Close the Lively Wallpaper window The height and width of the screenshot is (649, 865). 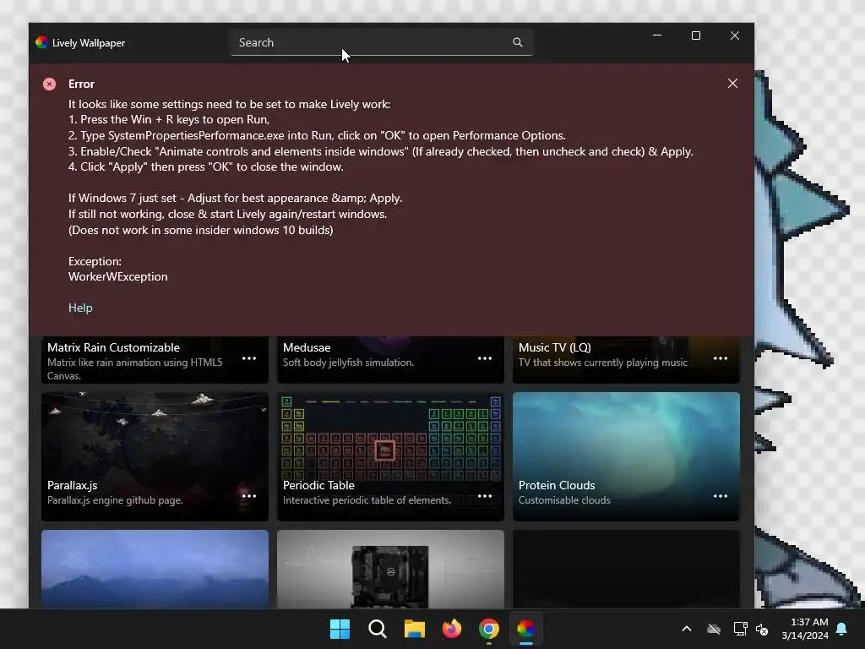[735, 35]
